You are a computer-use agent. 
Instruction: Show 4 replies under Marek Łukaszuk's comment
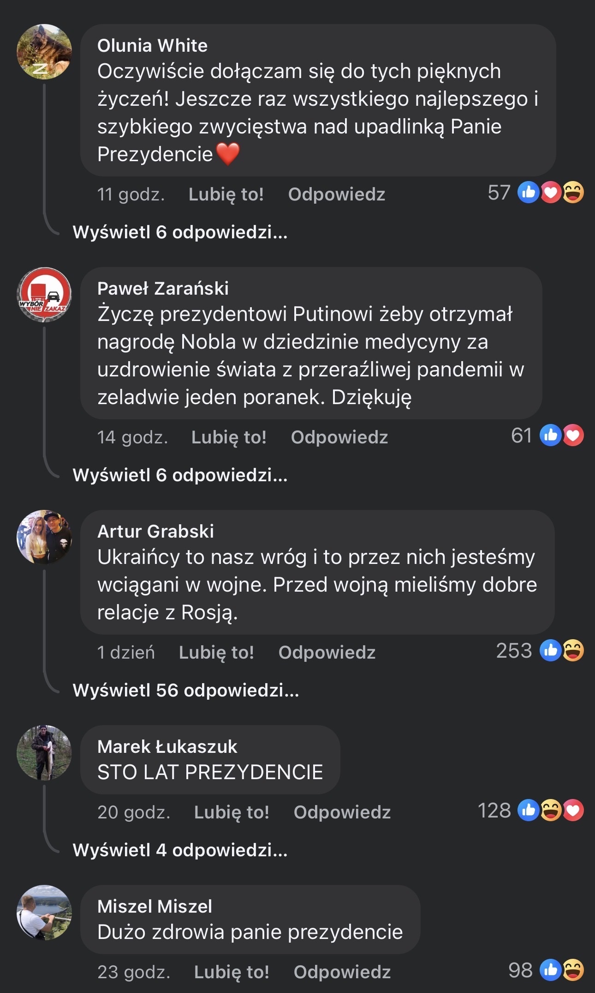click(x=180, y=850)
